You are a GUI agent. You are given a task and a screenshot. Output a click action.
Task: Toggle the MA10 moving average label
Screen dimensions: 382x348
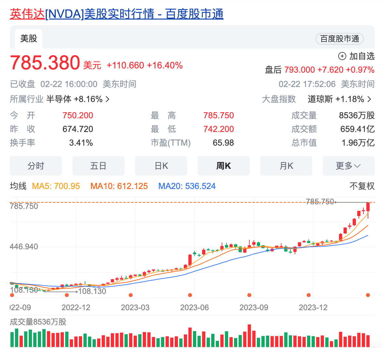[x=119, y=186]
